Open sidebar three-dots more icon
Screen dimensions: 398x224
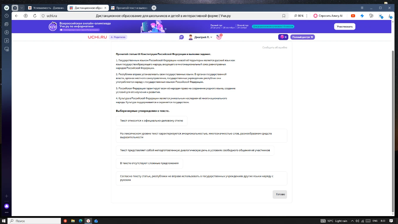[x=7, y=212]
